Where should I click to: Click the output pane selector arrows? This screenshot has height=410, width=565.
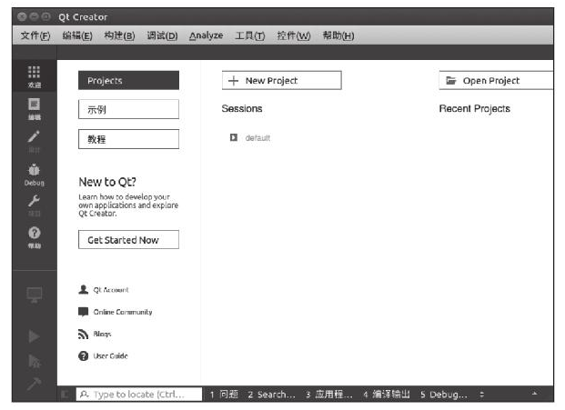pos(482,395)
